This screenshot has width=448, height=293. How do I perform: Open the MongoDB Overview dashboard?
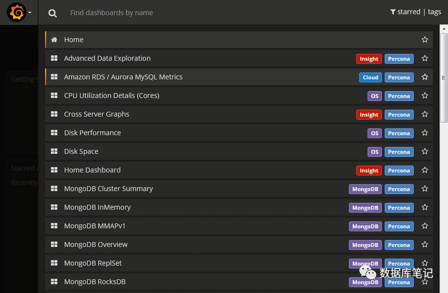coord(96,244)
